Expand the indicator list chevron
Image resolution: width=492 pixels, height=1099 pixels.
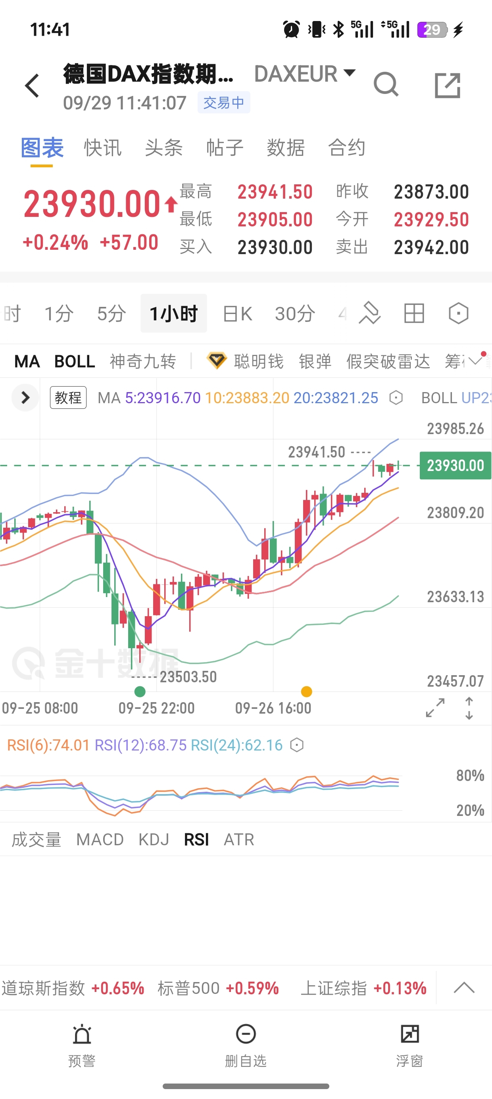point(475,361)
